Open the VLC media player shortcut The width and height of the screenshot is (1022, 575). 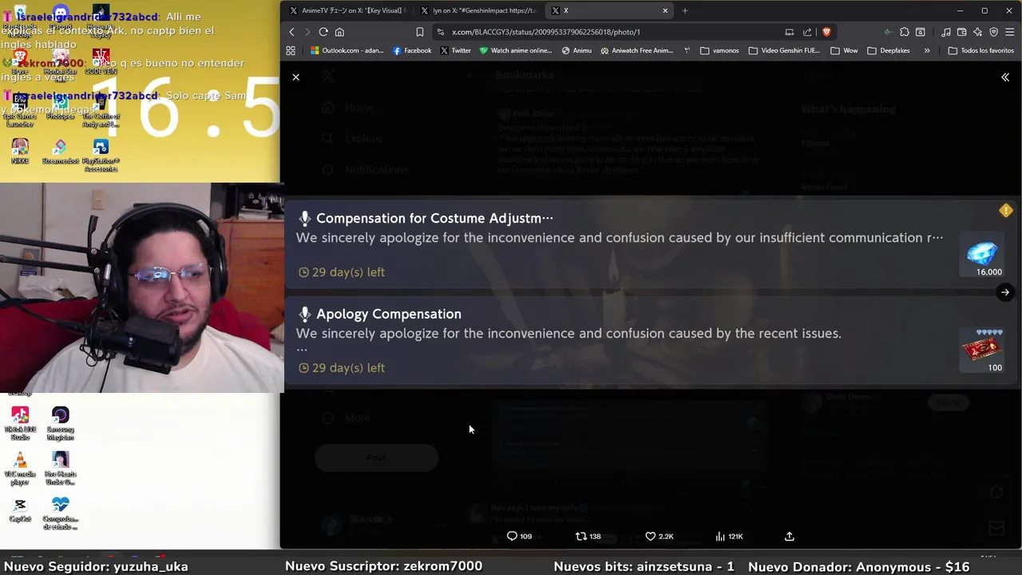[x=20, y=468]
